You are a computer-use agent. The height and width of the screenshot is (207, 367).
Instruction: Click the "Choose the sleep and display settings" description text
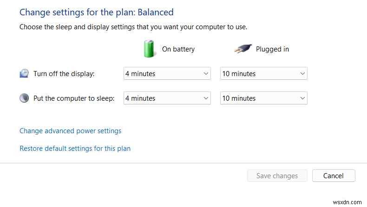pyautogui.click(x=133, y=27)
